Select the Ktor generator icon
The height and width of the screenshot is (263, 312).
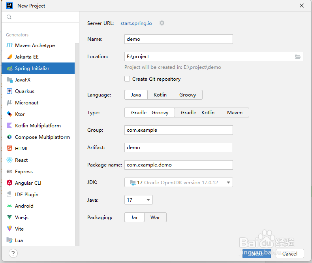[9, 114]
